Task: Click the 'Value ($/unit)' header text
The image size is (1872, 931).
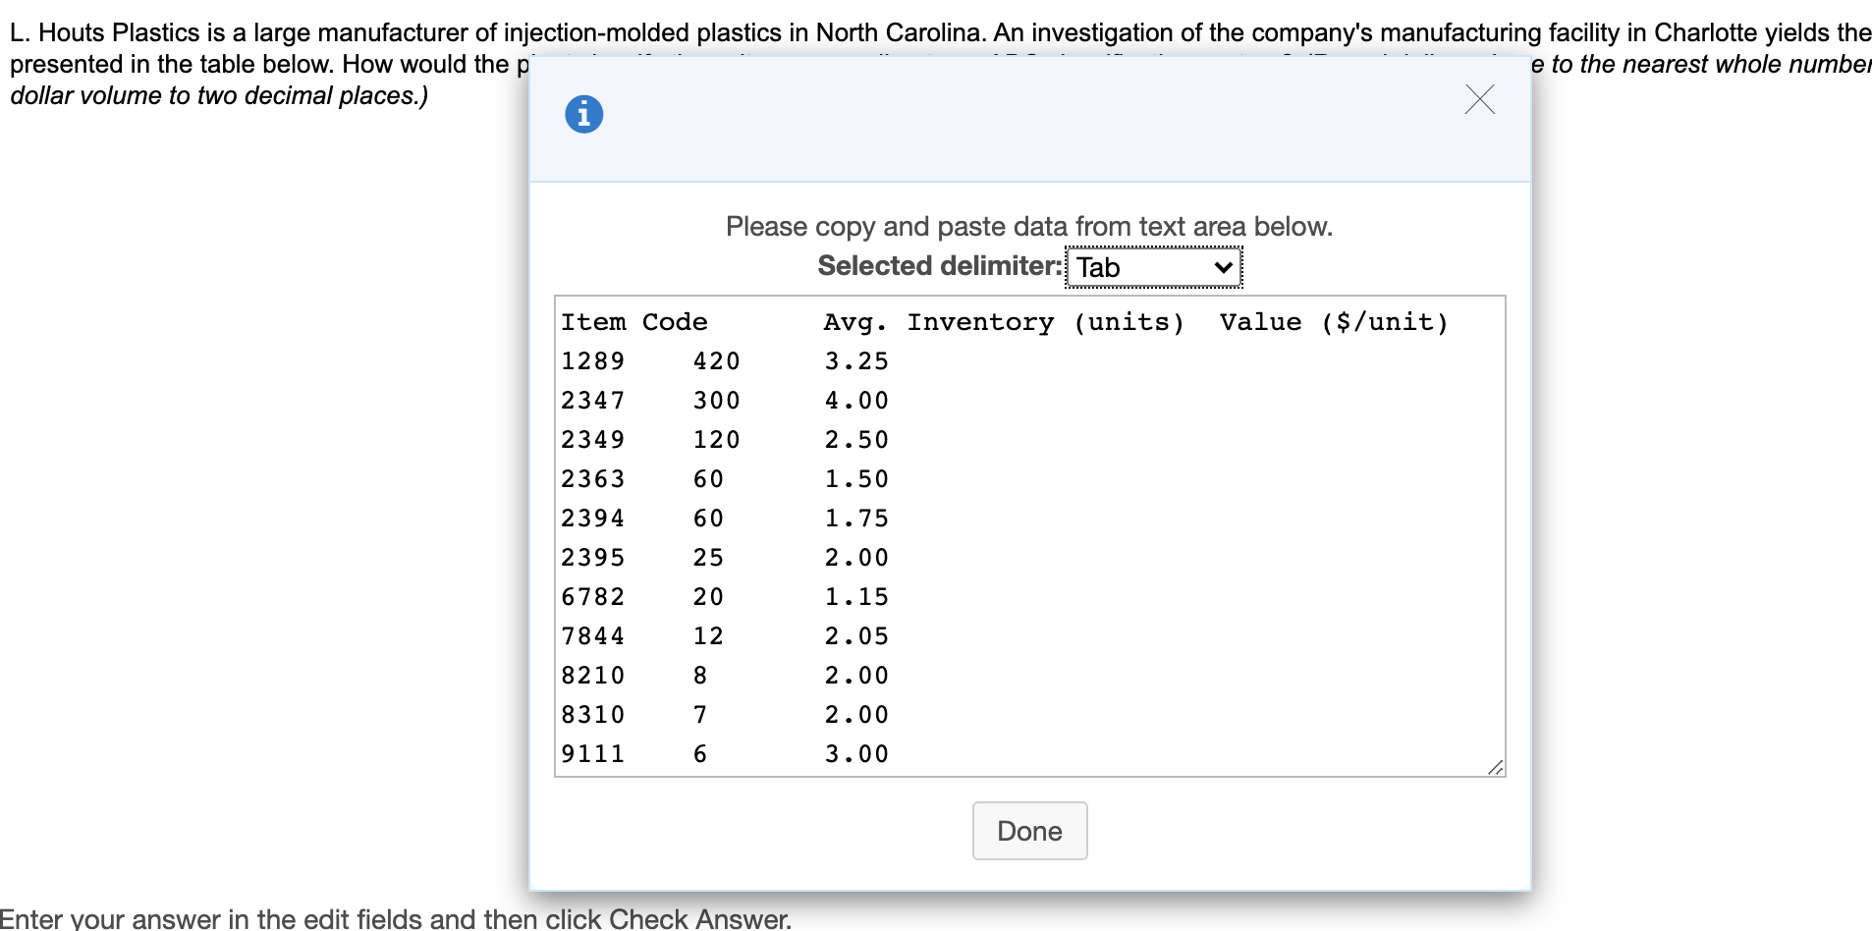Action: pos(1334,322)
